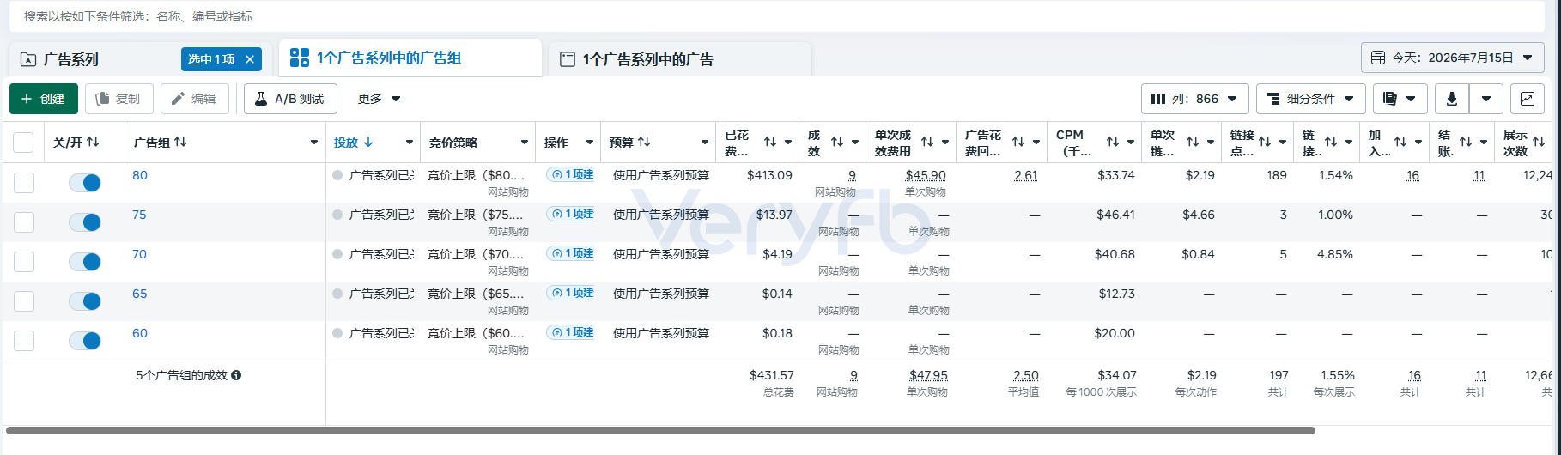Turn off ad set 75 toggle
Image resolution: width=1561 pixels, height=455 pixels.
point(85,222)
